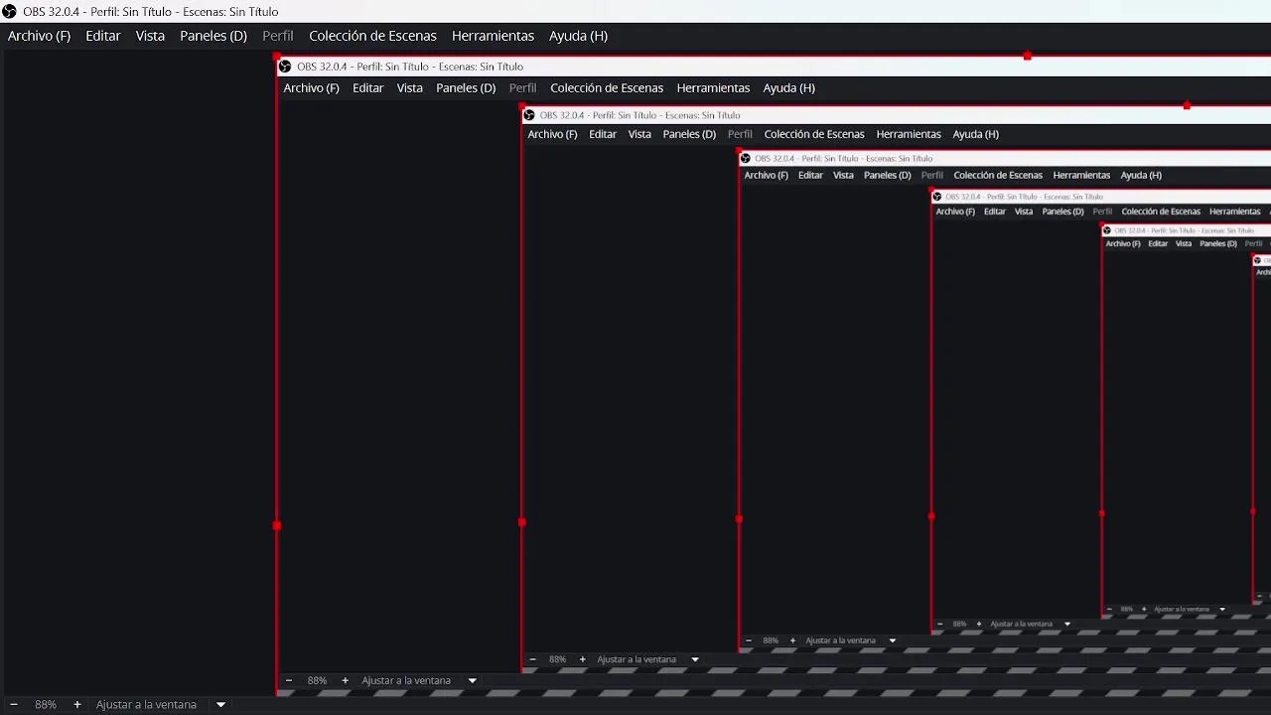Click Archivo (F) inside the largest nested preview copy
Screen dimensions: 1271x715
click(x=311, y=88)
